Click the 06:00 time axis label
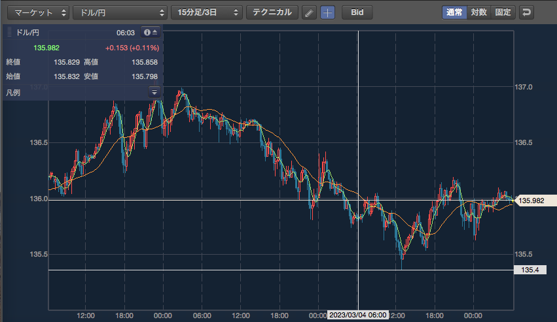The image size is (557, 322). pyautogui.click(x=202, y=315)
